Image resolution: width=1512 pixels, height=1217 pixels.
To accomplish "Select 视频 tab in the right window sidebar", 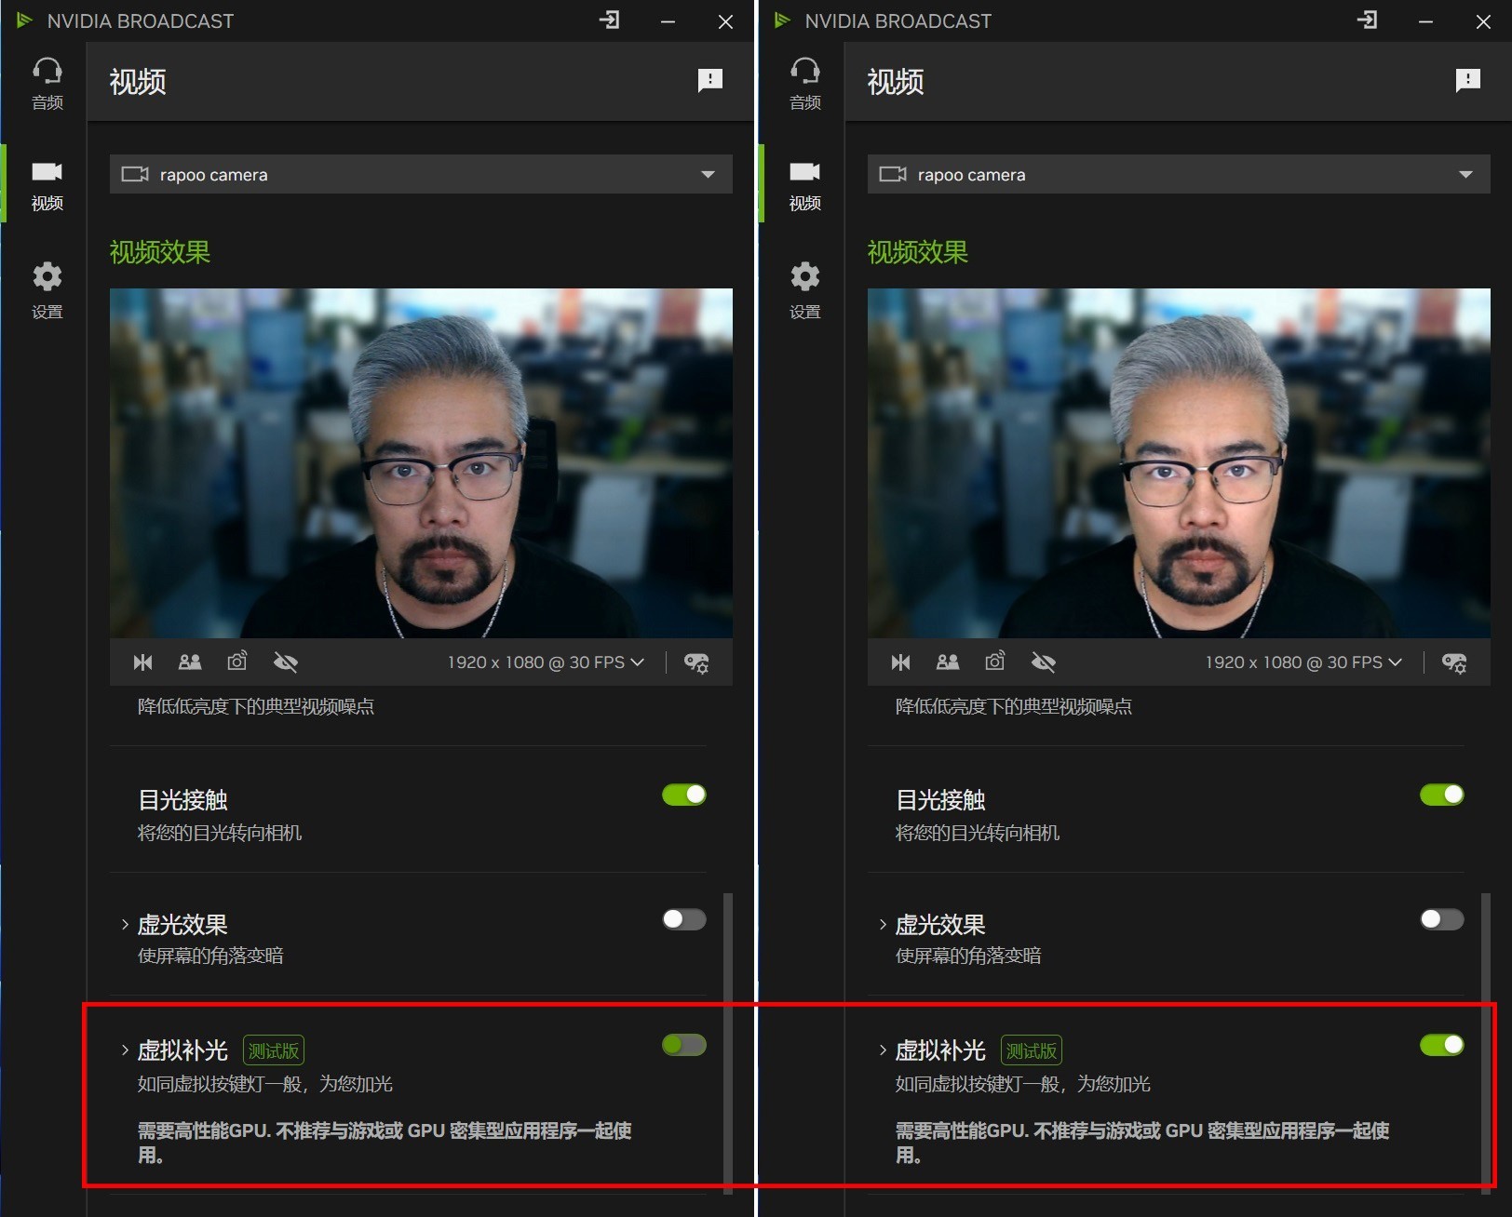I will coord(804,185).
